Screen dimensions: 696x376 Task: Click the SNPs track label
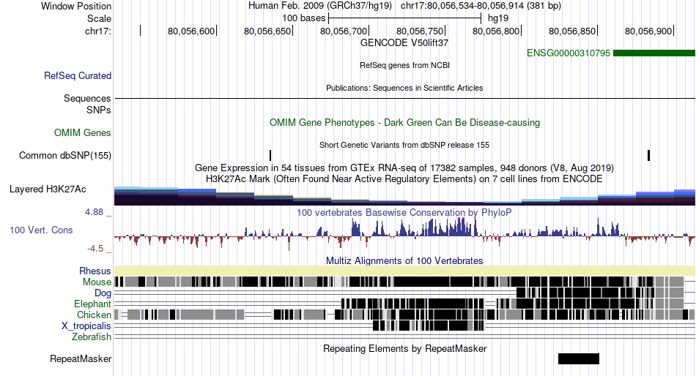[x=99, y=110]
